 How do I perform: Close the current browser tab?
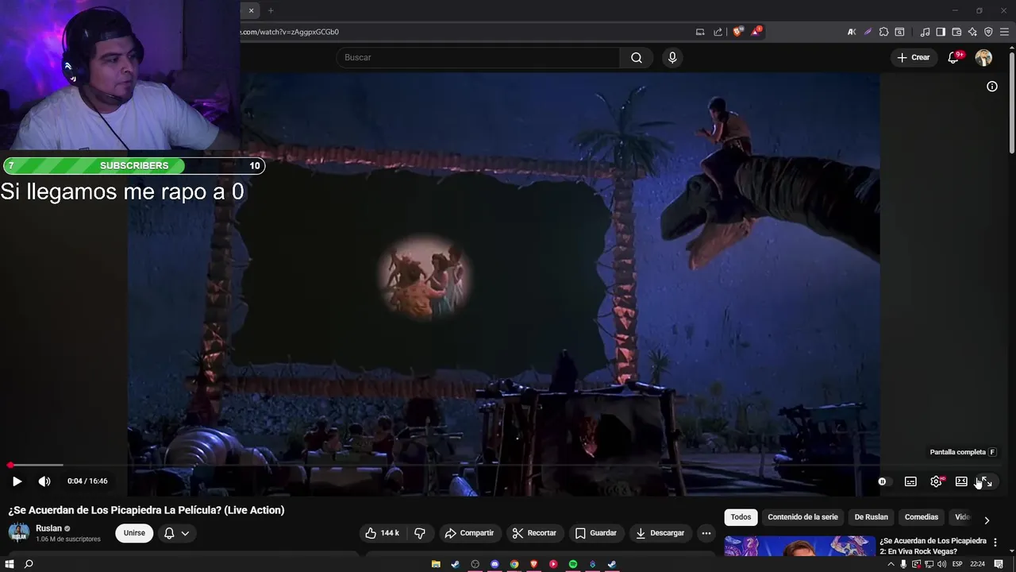point(252,10)
